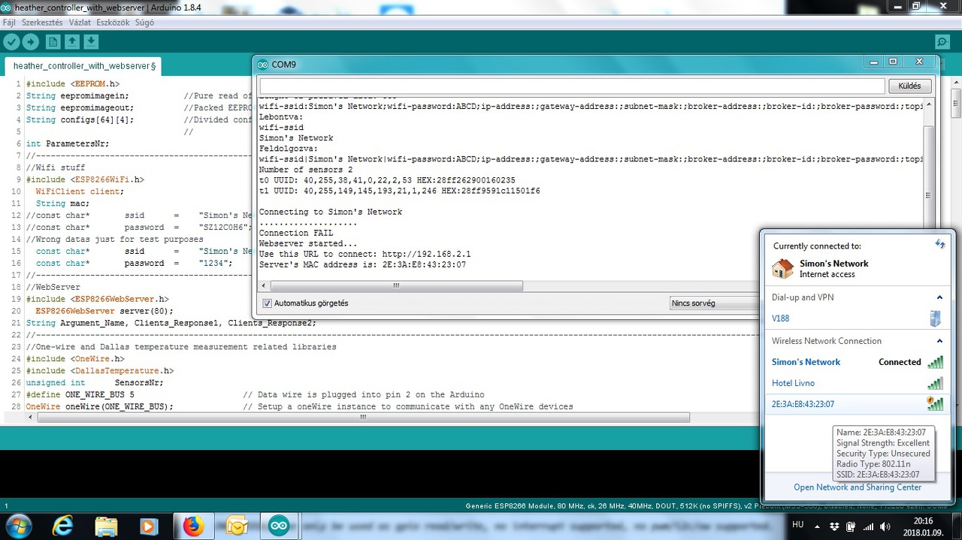
Task: Click the clock showing 20:16
Action: [x=924, y=520]
